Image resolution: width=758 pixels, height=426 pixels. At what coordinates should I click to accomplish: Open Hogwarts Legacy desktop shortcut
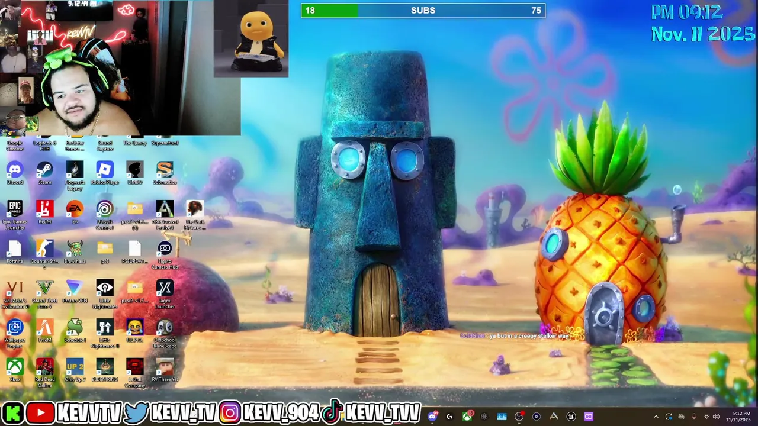point(75,175)
